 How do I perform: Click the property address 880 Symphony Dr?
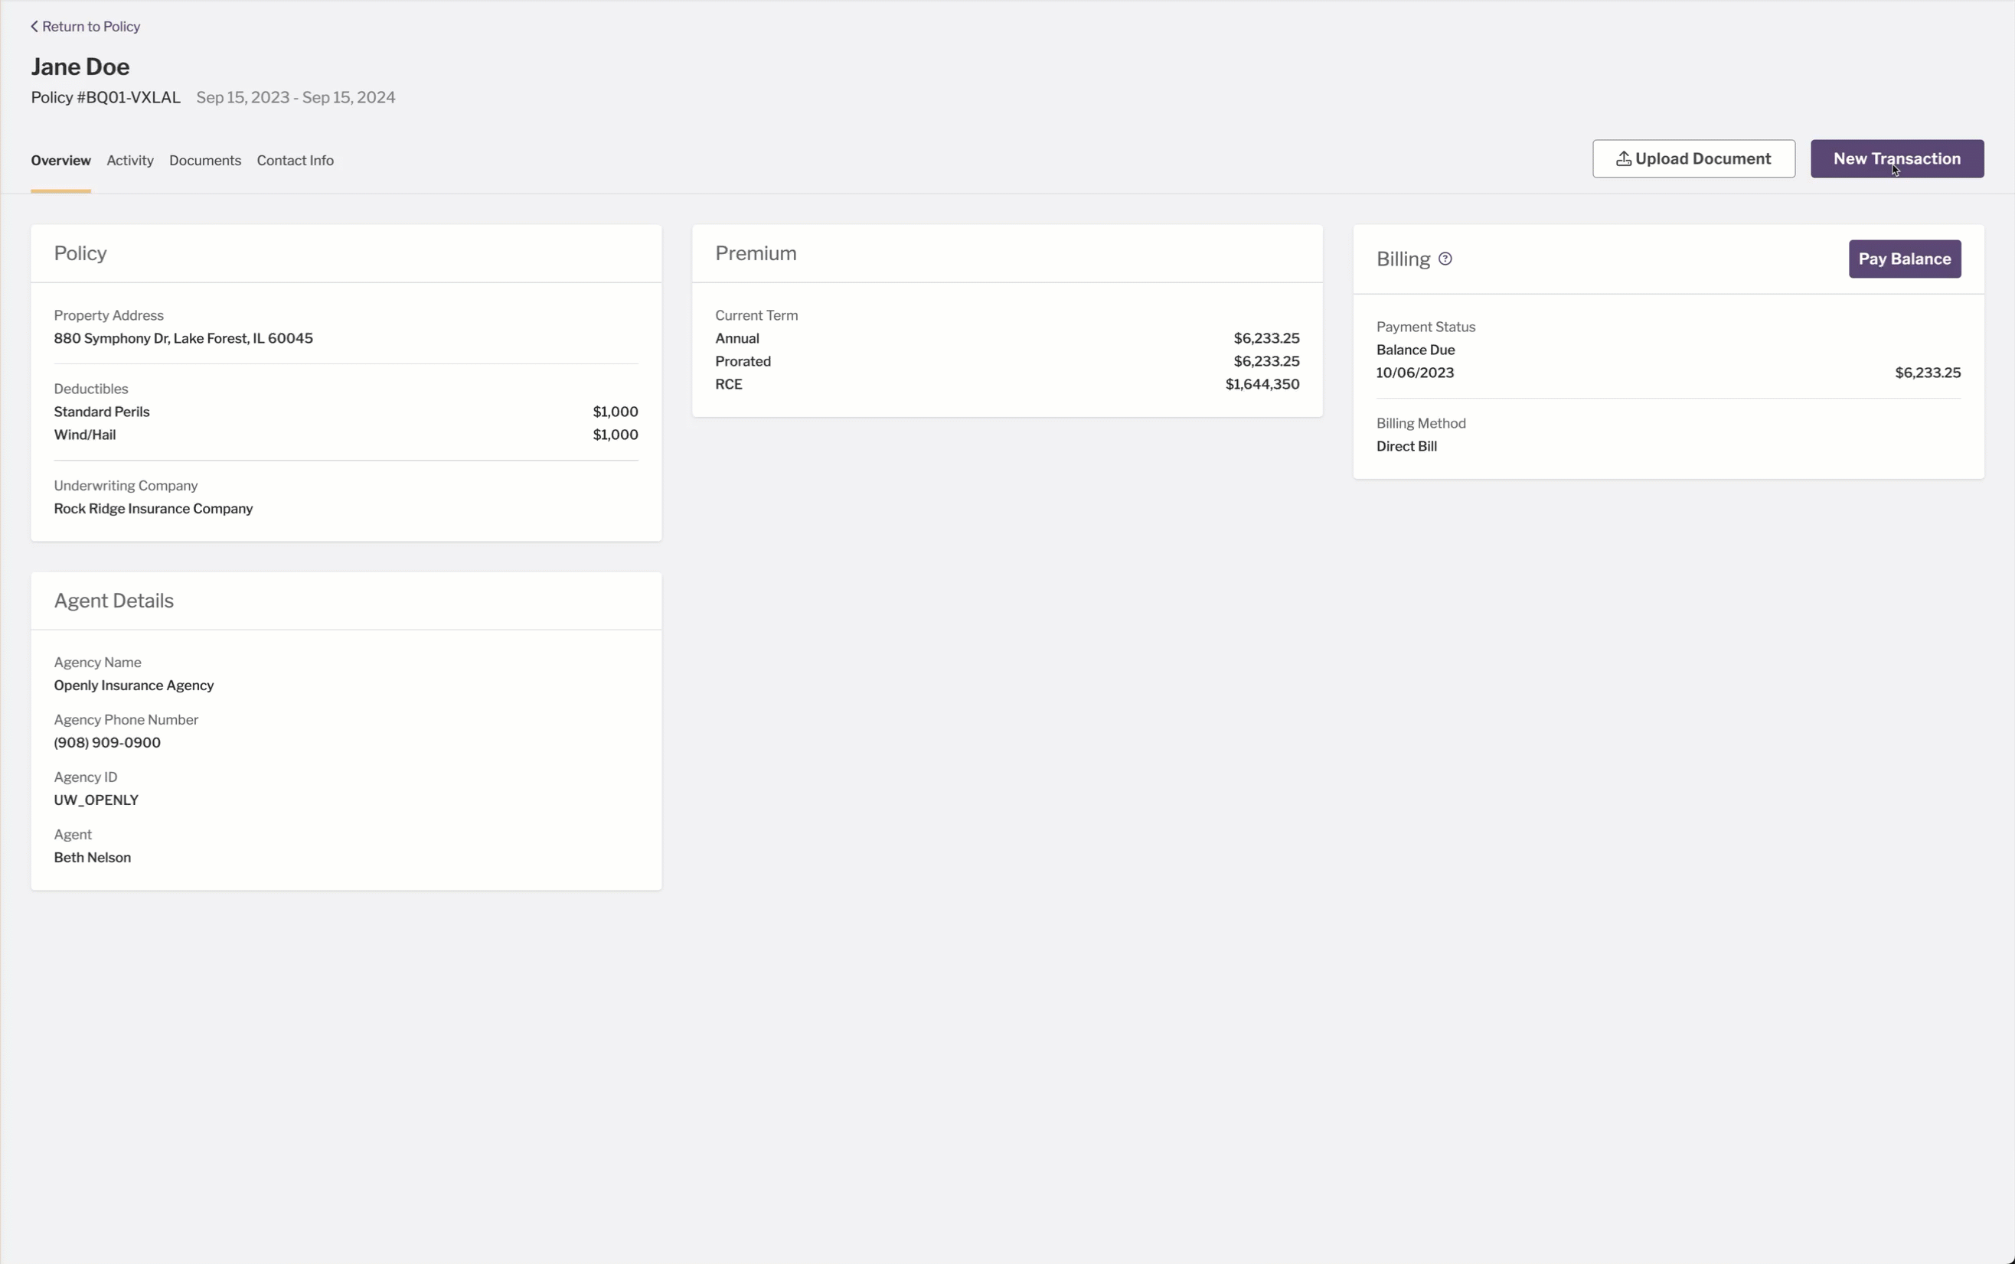183,338
